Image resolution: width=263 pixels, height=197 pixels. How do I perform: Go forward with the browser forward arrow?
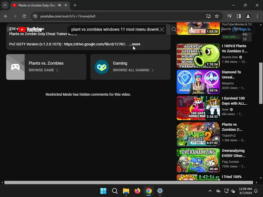pos(15,16)
